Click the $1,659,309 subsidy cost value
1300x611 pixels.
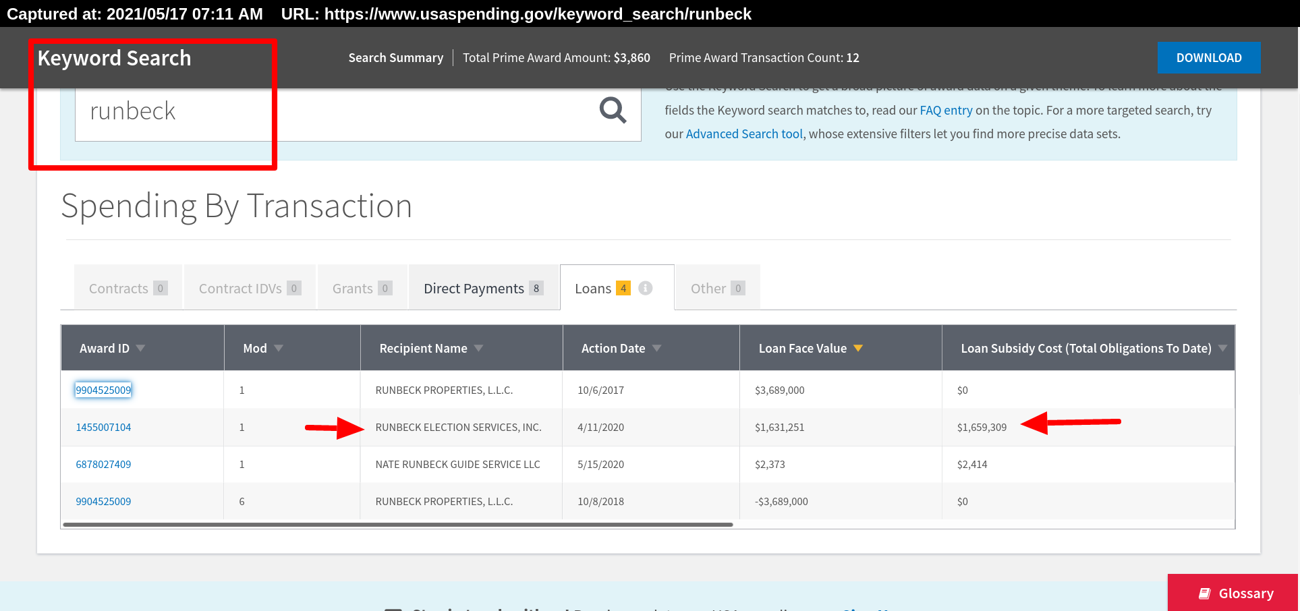point(982,427)
